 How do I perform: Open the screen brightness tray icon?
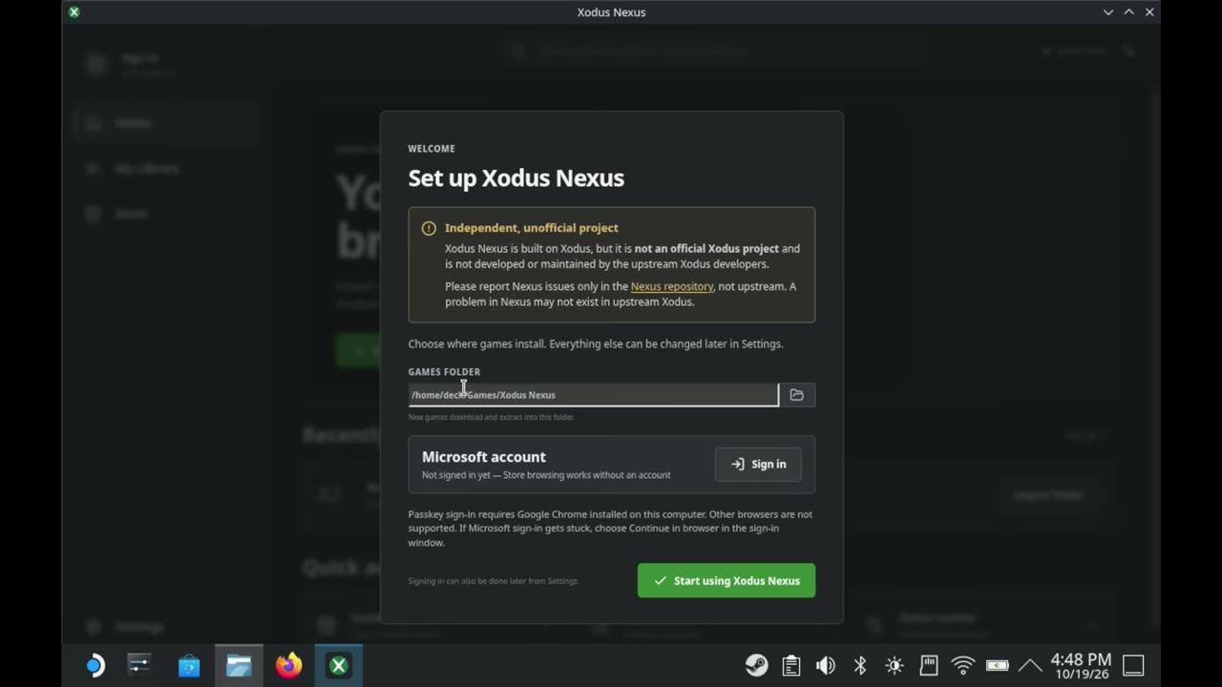click(x=895, y=665)
